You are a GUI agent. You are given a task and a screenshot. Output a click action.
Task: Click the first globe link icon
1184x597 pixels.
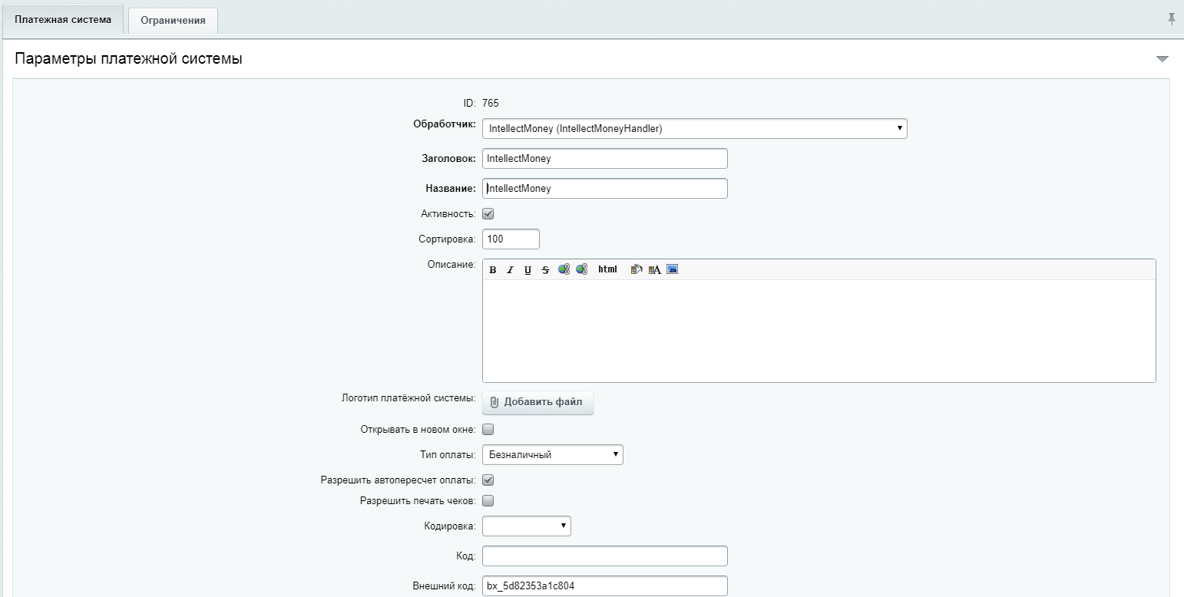point(564,269)
